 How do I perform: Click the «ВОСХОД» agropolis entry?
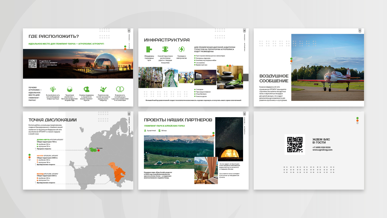[x=47, y=174]
